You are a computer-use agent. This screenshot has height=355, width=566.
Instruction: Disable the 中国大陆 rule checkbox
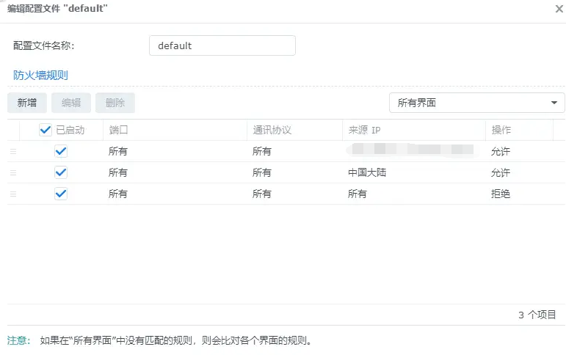(x=61, y=172)
